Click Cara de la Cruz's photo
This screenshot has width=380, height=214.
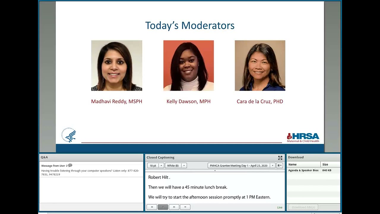click(x=260, y=65)
